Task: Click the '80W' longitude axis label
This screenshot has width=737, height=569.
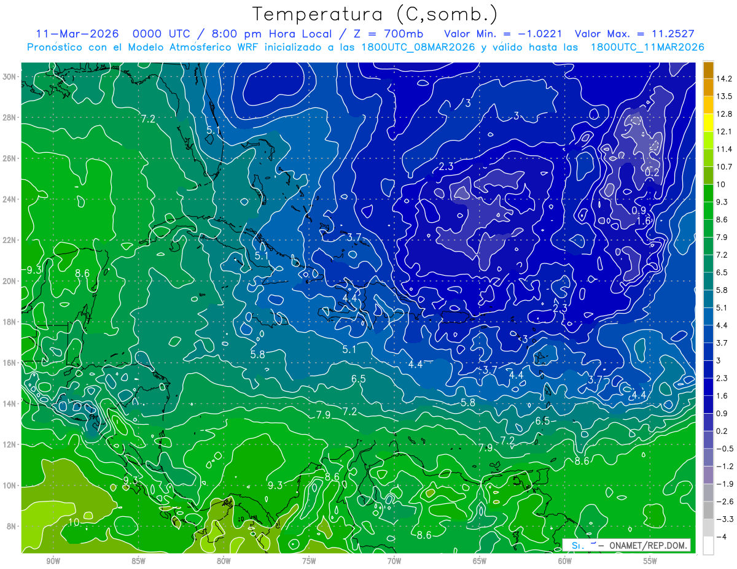Action: tap(224, 561)
